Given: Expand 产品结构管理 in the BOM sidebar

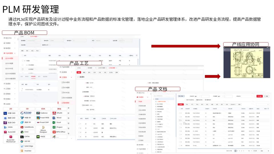Looking at the screenshot, I should [9, 53].
